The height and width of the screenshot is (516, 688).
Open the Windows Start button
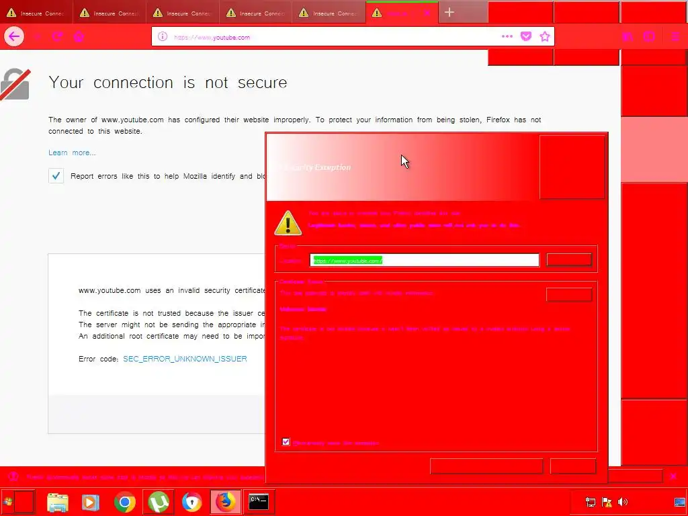tap(18, 502)
